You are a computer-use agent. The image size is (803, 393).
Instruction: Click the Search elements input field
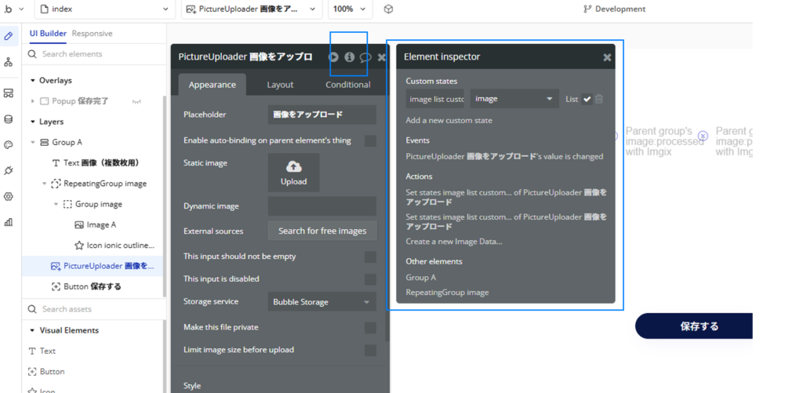[x=94, y=54]
